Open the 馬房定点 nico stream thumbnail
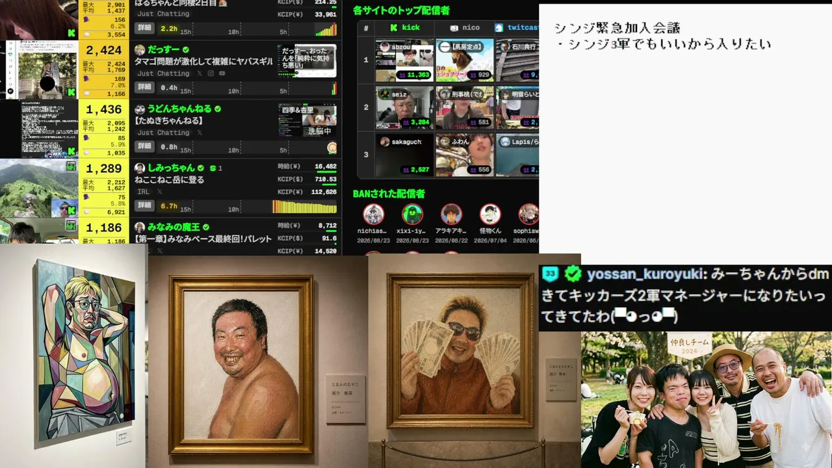This screenshot has width=832, height=468. (x=464, y=60)
